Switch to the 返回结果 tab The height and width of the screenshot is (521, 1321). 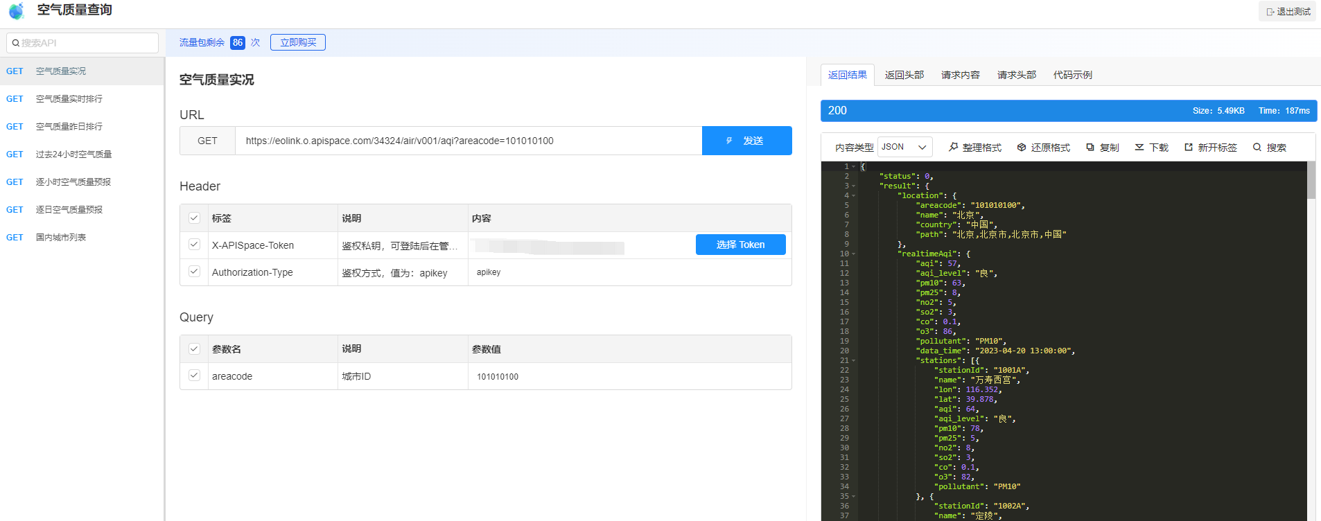(847, 75)
